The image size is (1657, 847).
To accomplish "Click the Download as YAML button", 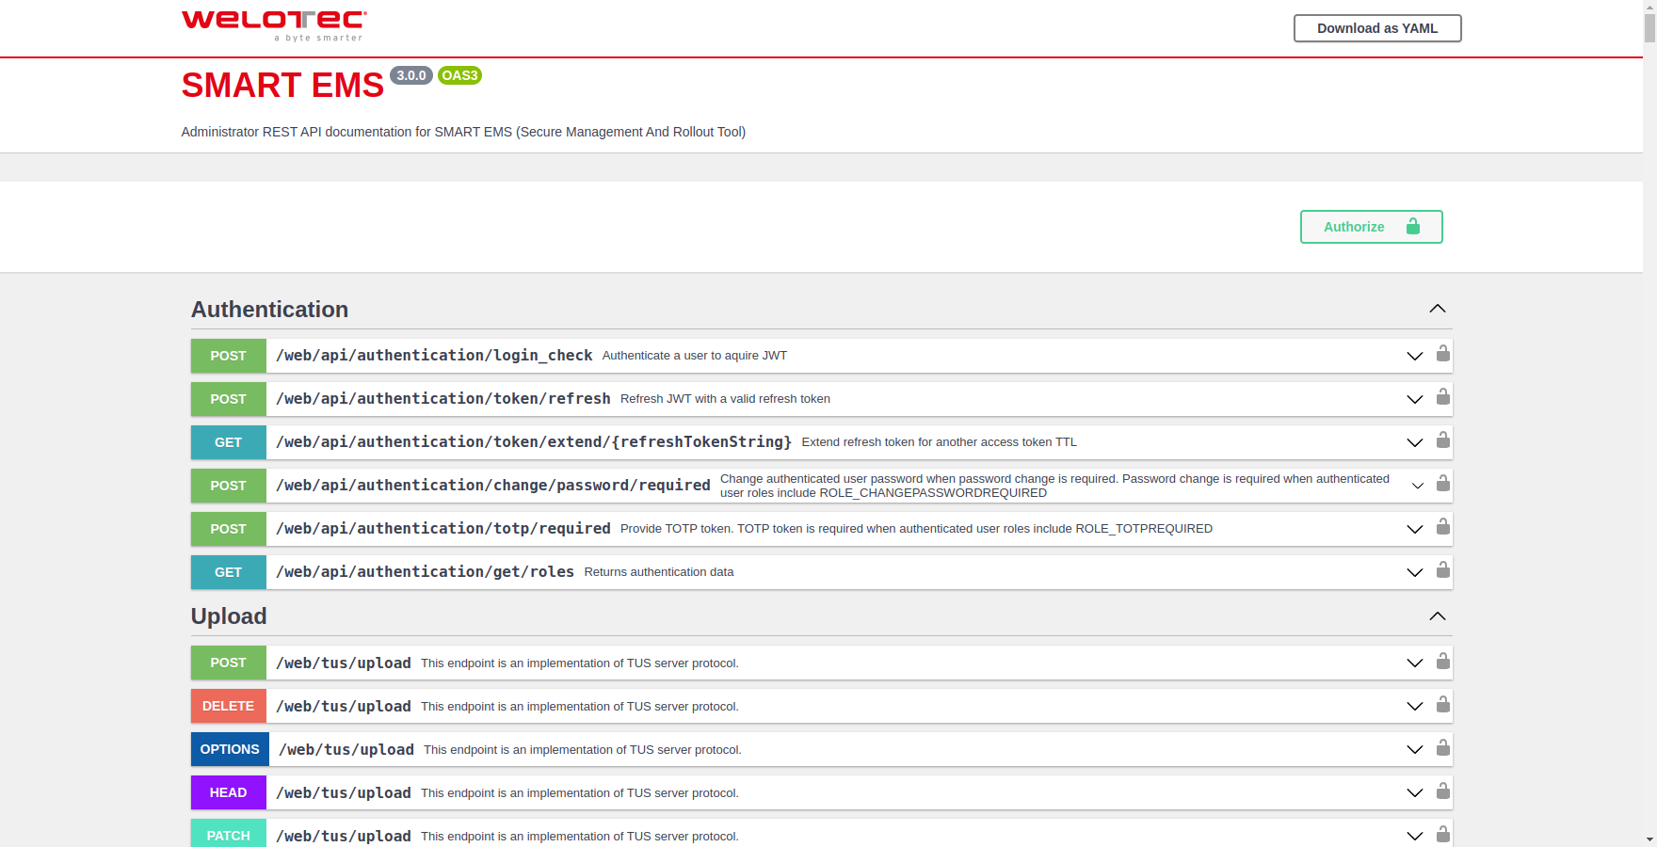I will (x=1377, y=28).
